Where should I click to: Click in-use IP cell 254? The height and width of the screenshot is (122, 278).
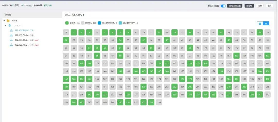(x=151, y=102)
